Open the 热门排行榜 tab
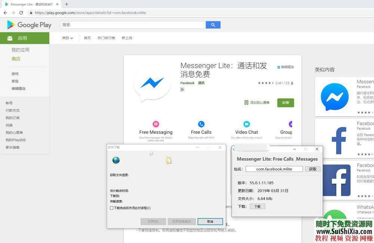 (106, 38)
